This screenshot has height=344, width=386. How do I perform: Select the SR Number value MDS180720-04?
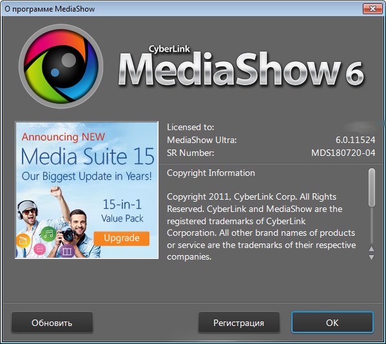click(343, 153)
